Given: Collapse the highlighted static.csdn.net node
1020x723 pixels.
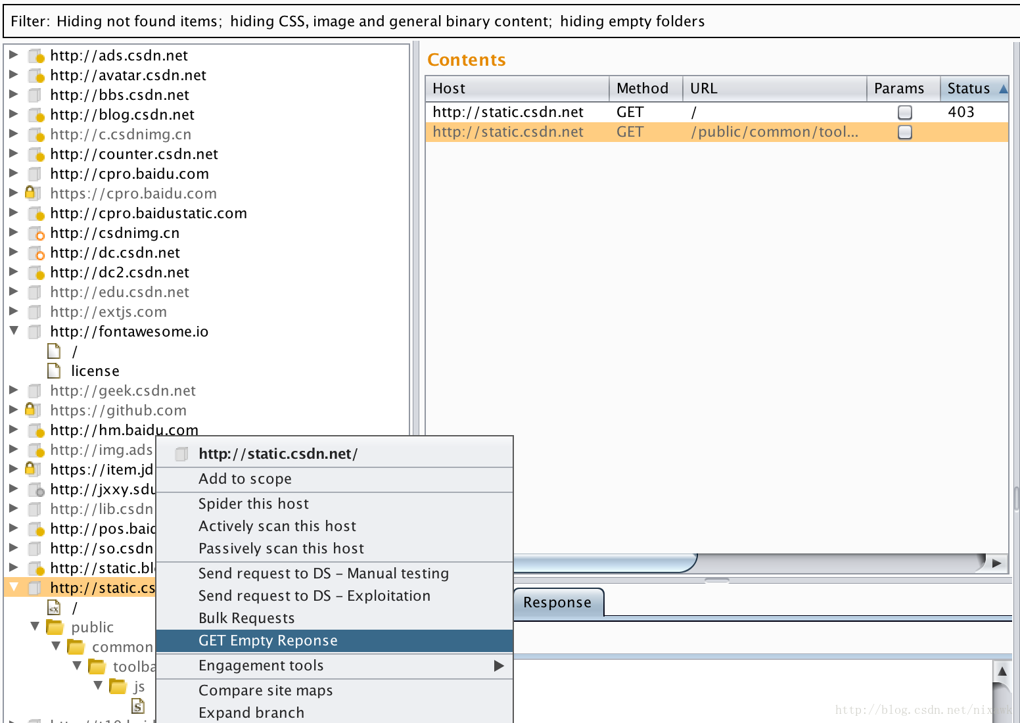Looking at the screenshot, I should coord(14,587).
